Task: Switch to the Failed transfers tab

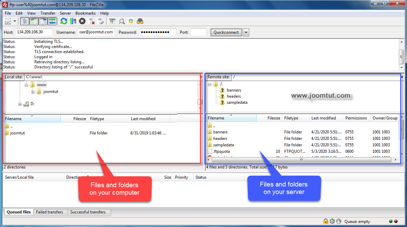Action: pyautogui.click(x=50, y=212)
